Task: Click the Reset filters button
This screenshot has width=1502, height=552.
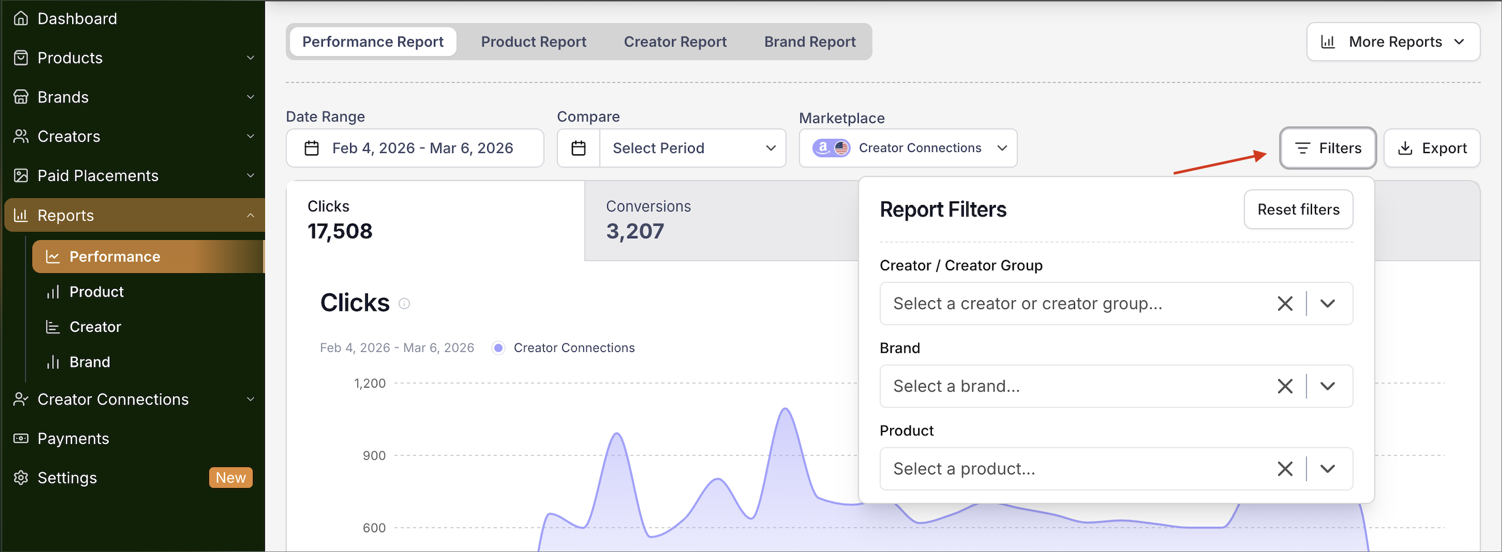Action: tap(1298, 210)
